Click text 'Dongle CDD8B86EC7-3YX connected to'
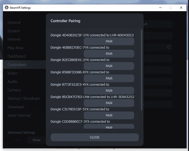This screenshot has width=189, height=151. pyautogui.click(x=80, y=122)
